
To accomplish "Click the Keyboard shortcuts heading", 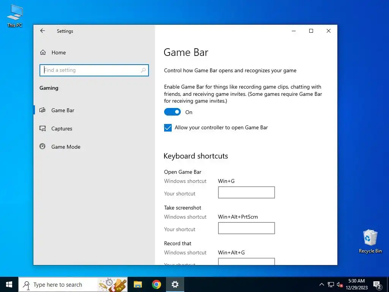I will [x=196, y=156].
